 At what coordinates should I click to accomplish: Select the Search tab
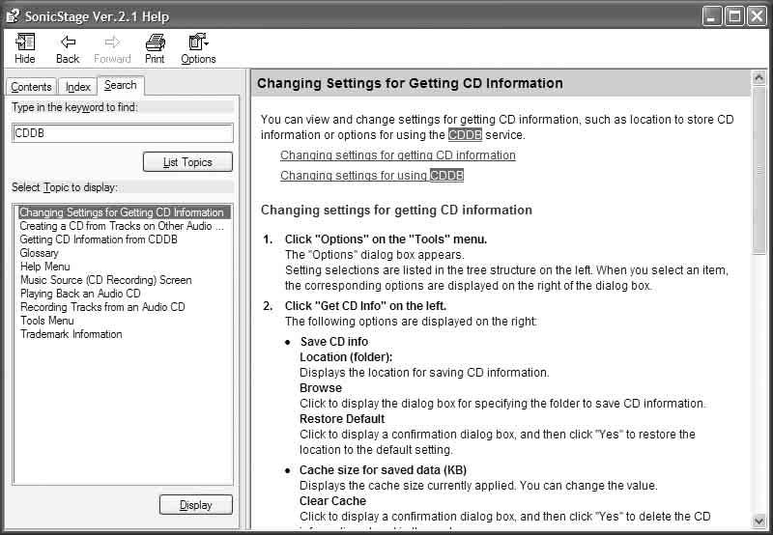120,85
